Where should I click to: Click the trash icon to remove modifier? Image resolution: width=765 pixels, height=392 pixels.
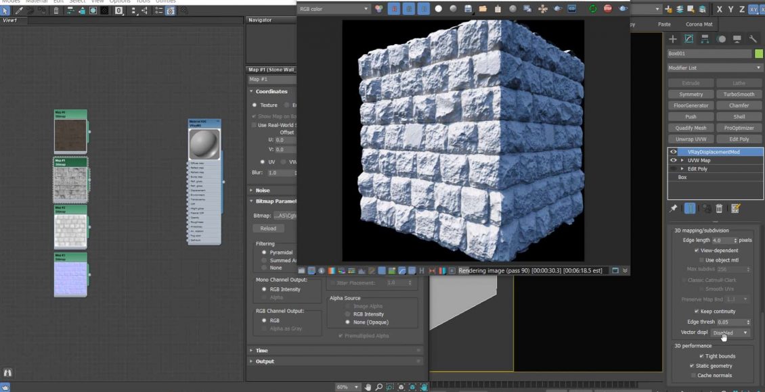click(x=720, y=209)
